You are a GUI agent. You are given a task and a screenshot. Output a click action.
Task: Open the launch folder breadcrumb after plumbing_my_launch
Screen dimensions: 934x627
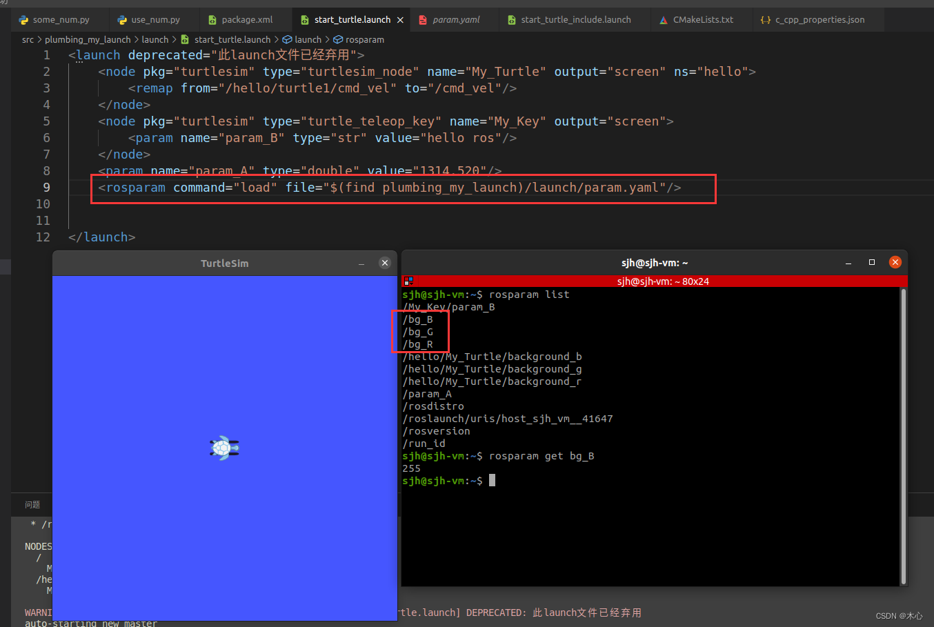(155, 40)
